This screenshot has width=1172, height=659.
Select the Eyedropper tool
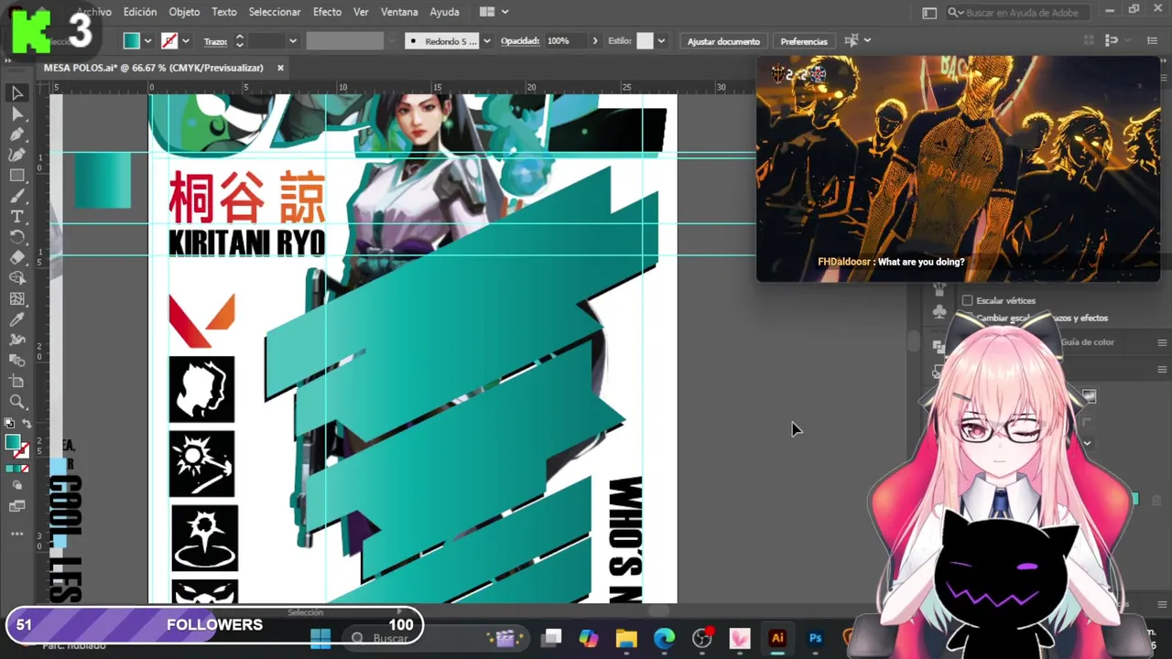tap(16, 319)
